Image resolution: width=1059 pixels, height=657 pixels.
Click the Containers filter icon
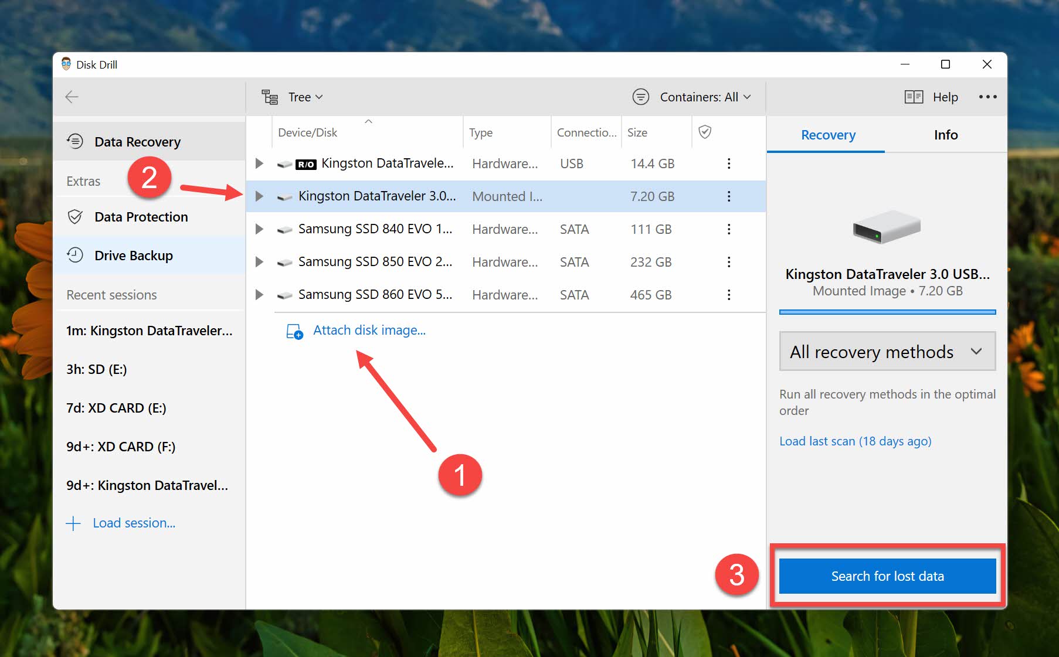coord(641,97)
